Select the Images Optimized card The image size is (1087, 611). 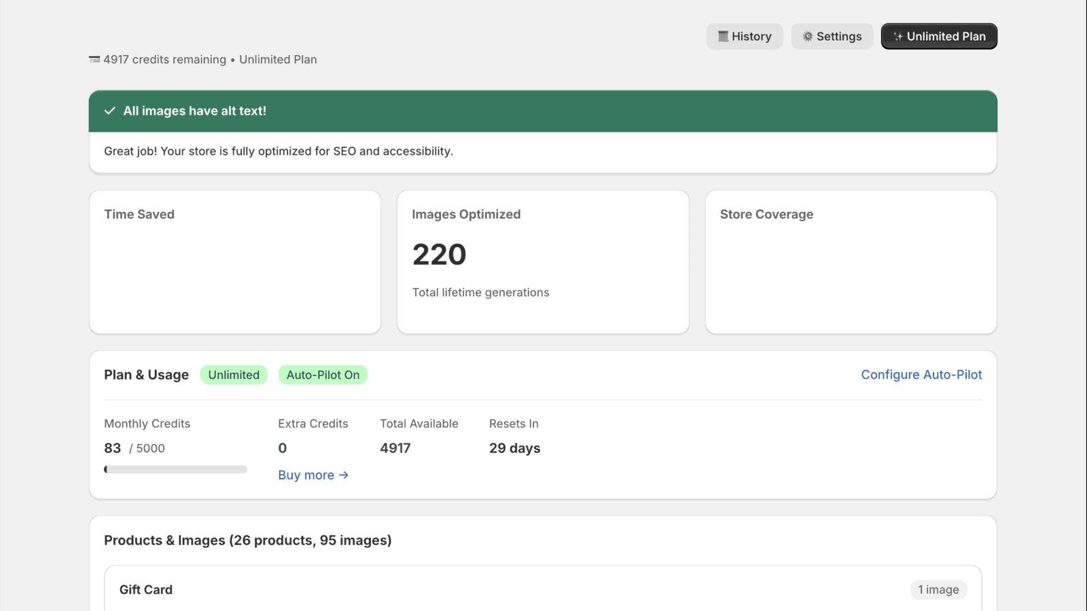[542, 261]
